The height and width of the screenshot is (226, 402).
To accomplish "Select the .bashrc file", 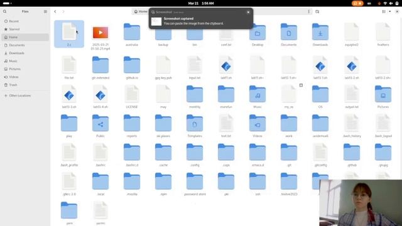I will click(100, 152).
